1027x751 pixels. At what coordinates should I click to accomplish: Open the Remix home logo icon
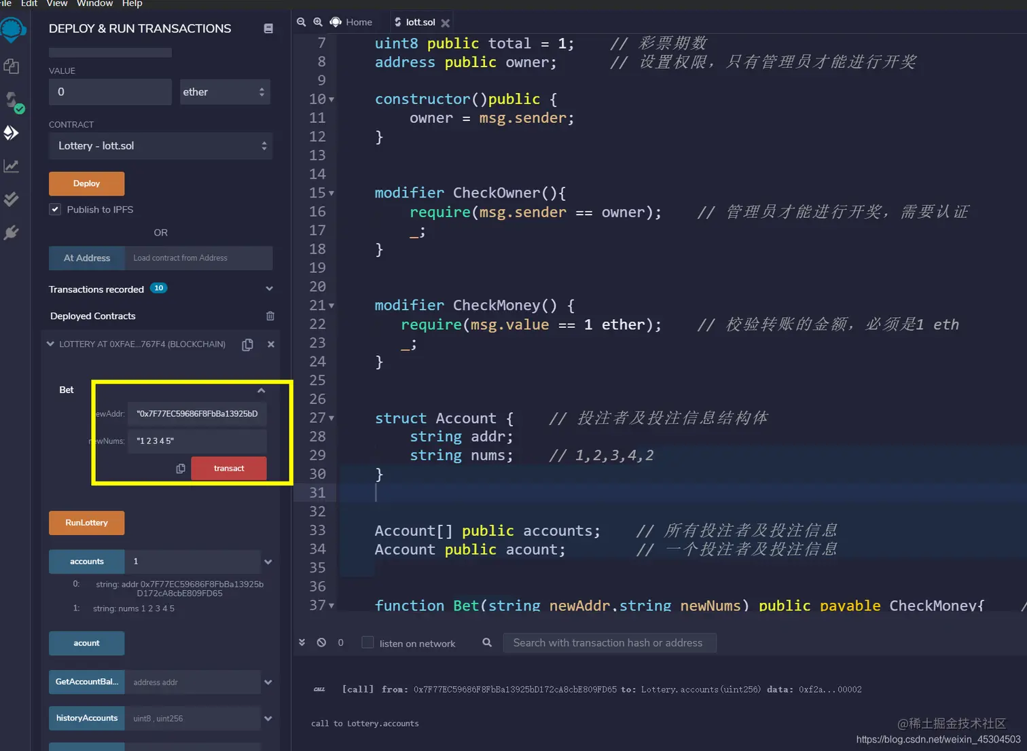12,30
